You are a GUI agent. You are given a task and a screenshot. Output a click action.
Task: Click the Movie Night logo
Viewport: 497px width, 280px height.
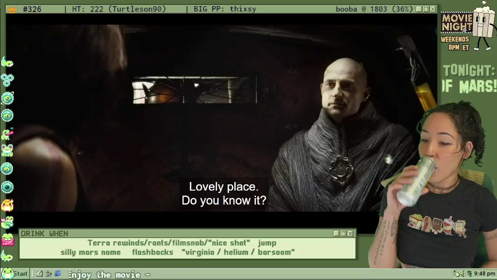(x=457, y=23)
